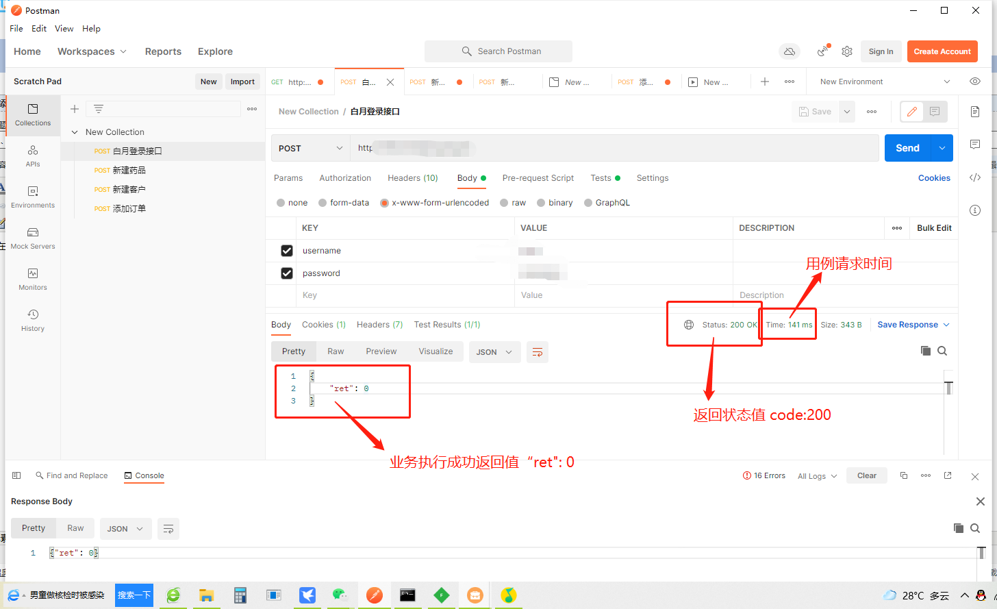Viewport: 997px width, 609px height.
Task: Open the Environments sidebar panel
Action: pyautogui.click(x=33, y=197)
